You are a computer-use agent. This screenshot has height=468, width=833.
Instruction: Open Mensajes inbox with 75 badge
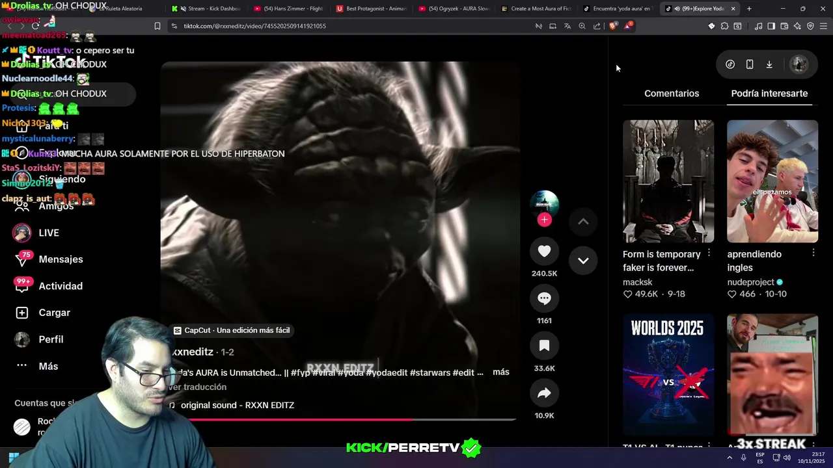(49, 259)
